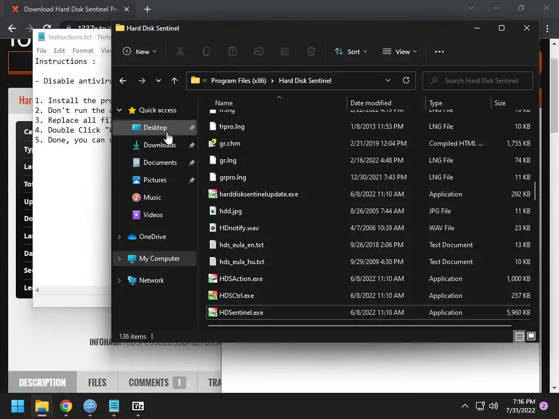Switch to details view layout icon
This screenshot has width=559, height=419.
pos(520,336)
